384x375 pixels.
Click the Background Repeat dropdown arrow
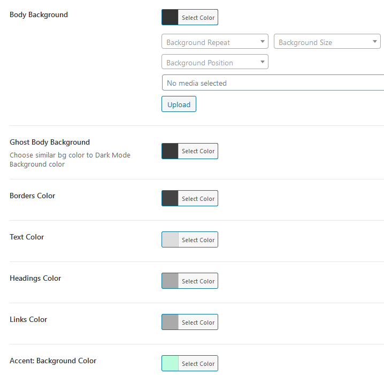[x=262, y=42]
